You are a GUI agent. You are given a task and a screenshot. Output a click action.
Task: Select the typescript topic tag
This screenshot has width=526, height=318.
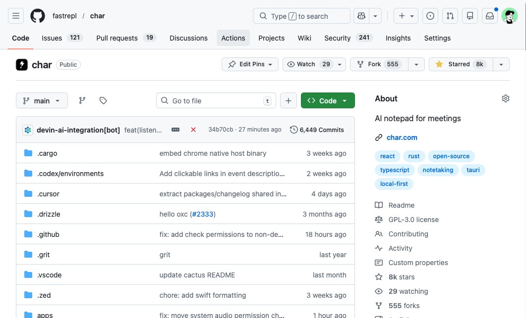pyautogui.click(x=395, y=170)
